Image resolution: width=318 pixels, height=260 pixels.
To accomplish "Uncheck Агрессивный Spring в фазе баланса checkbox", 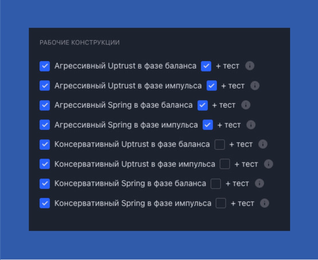I will [x=45, y=105].
